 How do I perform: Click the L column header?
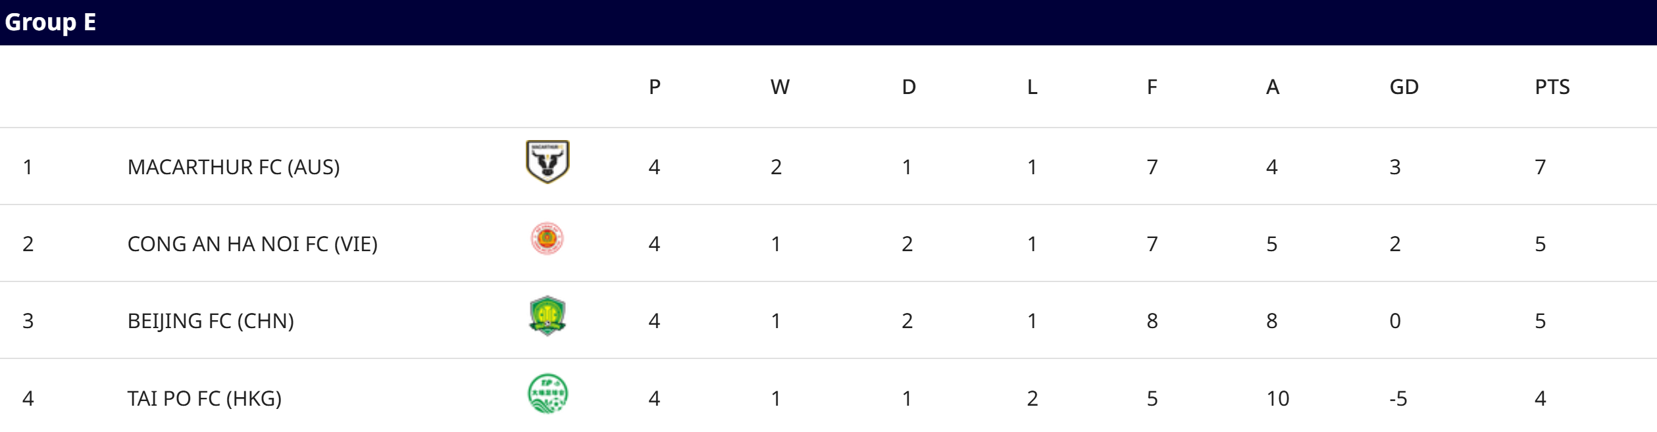pyautogui.click(x=1032, y=87)
